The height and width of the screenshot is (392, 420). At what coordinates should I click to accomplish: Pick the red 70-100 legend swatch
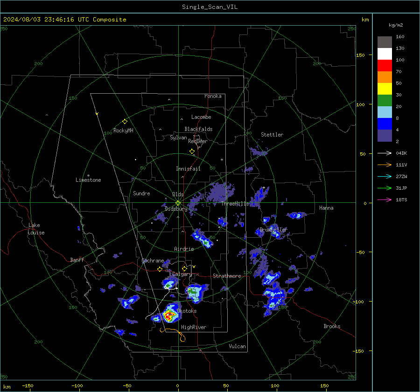(x=385, y=66)
